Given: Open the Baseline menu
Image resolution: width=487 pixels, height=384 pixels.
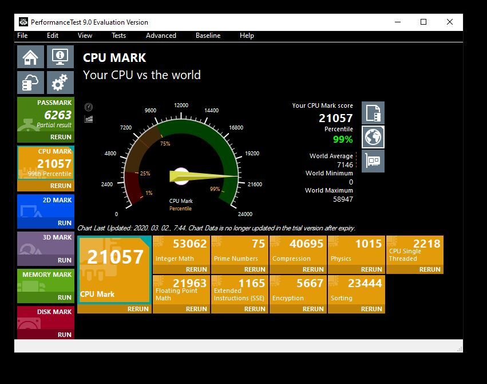Looking at the screenshot, I should (208, 36).
